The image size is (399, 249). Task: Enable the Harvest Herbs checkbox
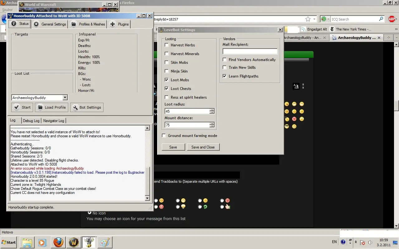167,45
